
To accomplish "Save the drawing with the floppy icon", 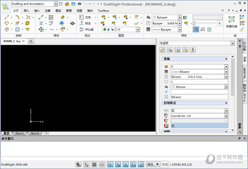I will point(73,4).
